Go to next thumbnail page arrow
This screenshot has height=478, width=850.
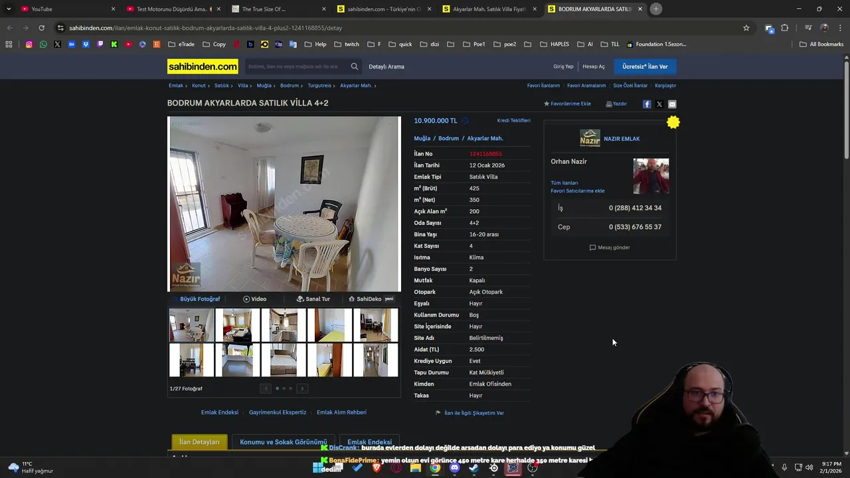pos(302,388)
